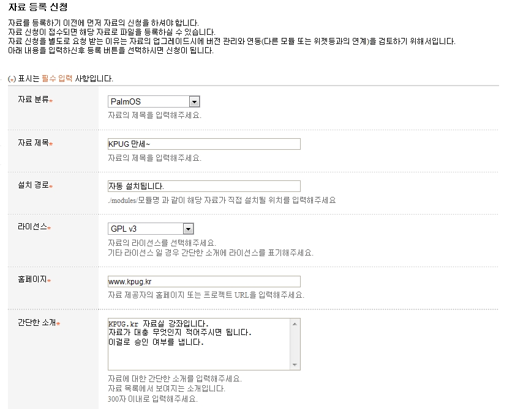This screenshot has height=409, width=515.
Task: Click the textarea scrollbar up arrow
Action: [295, 324]
